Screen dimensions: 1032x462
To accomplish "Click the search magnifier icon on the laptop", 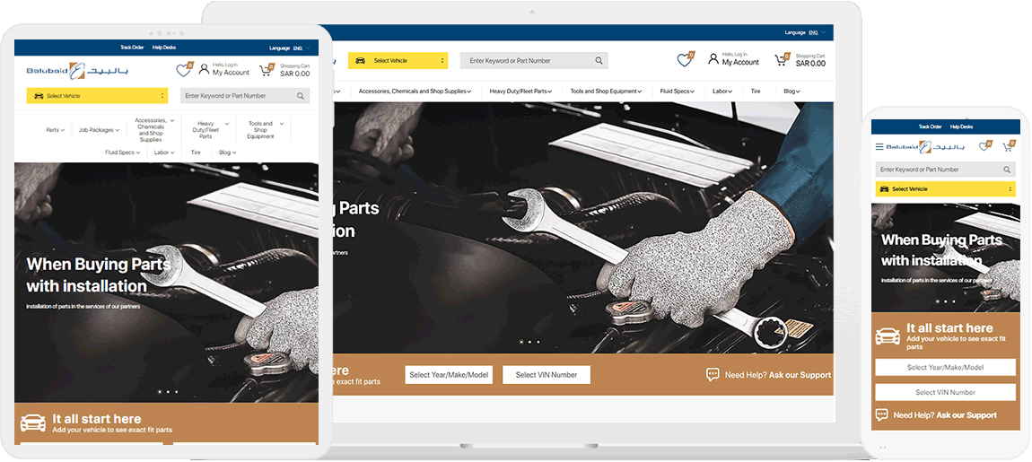I will click(599, 60).
